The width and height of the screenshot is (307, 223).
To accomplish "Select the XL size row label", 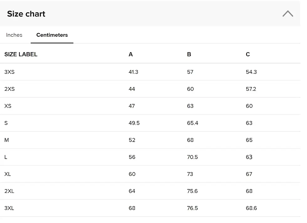I will (8, 174).
